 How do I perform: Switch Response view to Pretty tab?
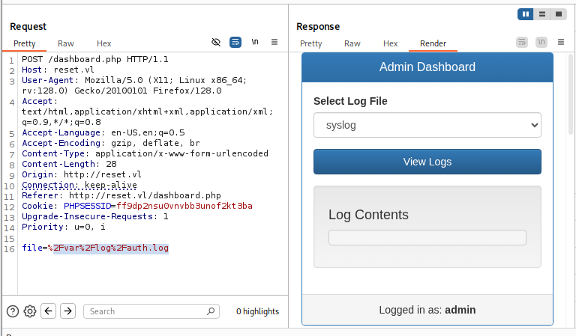coord(311,43)
